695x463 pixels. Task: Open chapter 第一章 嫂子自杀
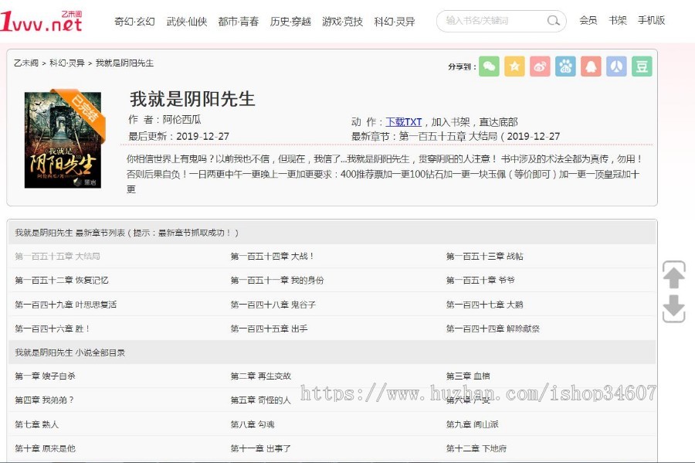pyautogui.click(x=45, y=376)
